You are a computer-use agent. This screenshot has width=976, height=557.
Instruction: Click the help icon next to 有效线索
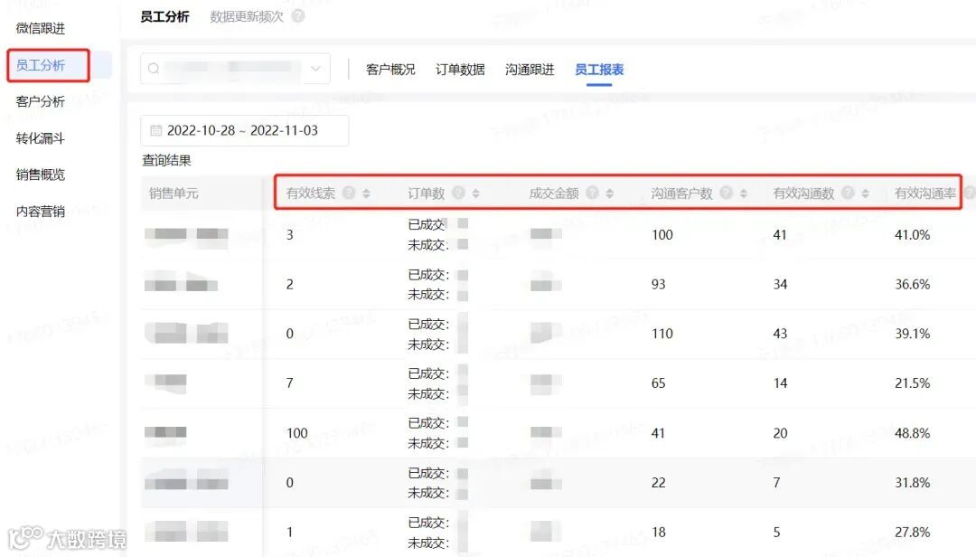pos(349,194)
